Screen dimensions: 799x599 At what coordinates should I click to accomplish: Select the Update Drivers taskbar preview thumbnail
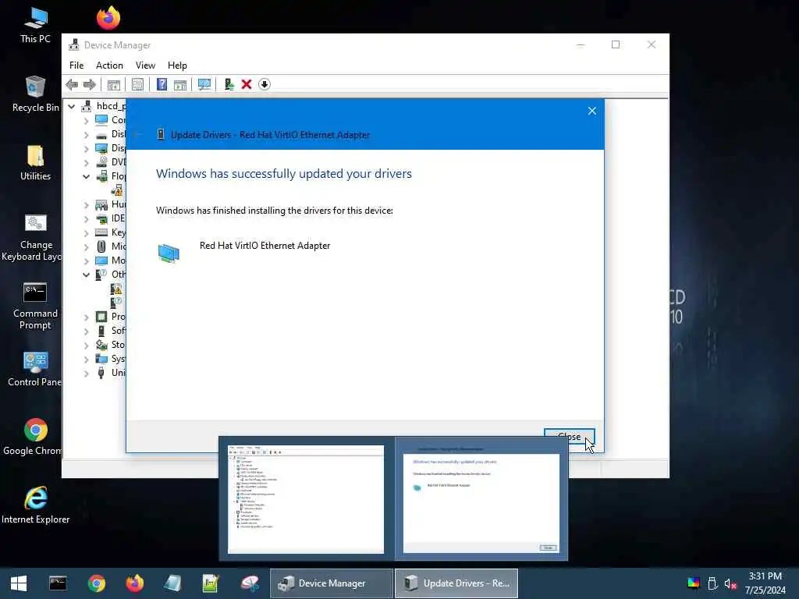point(481,499)
